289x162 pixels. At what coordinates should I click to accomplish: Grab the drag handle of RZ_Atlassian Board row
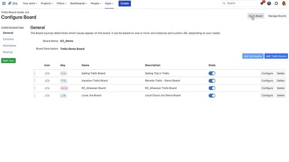34,88
